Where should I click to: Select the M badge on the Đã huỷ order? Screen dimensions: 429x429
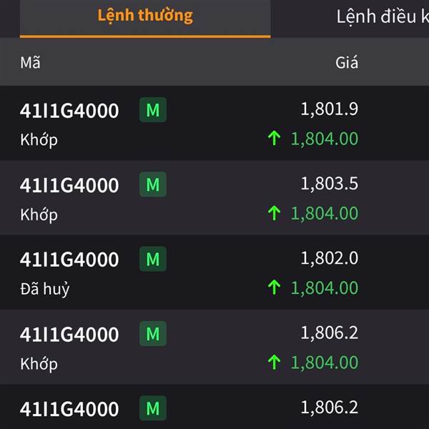(152, 260)
